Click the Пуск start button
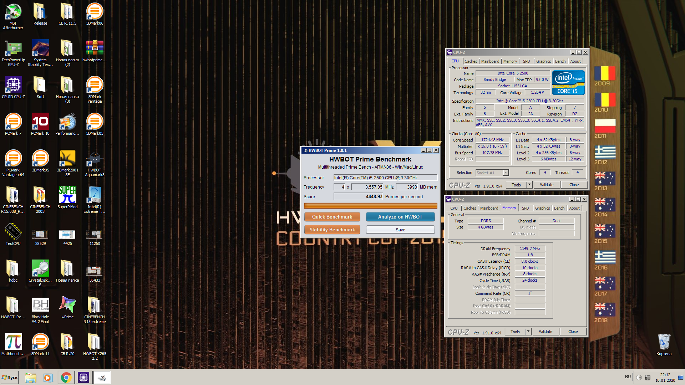Viewport: 685px width, 385px height. 10,378
